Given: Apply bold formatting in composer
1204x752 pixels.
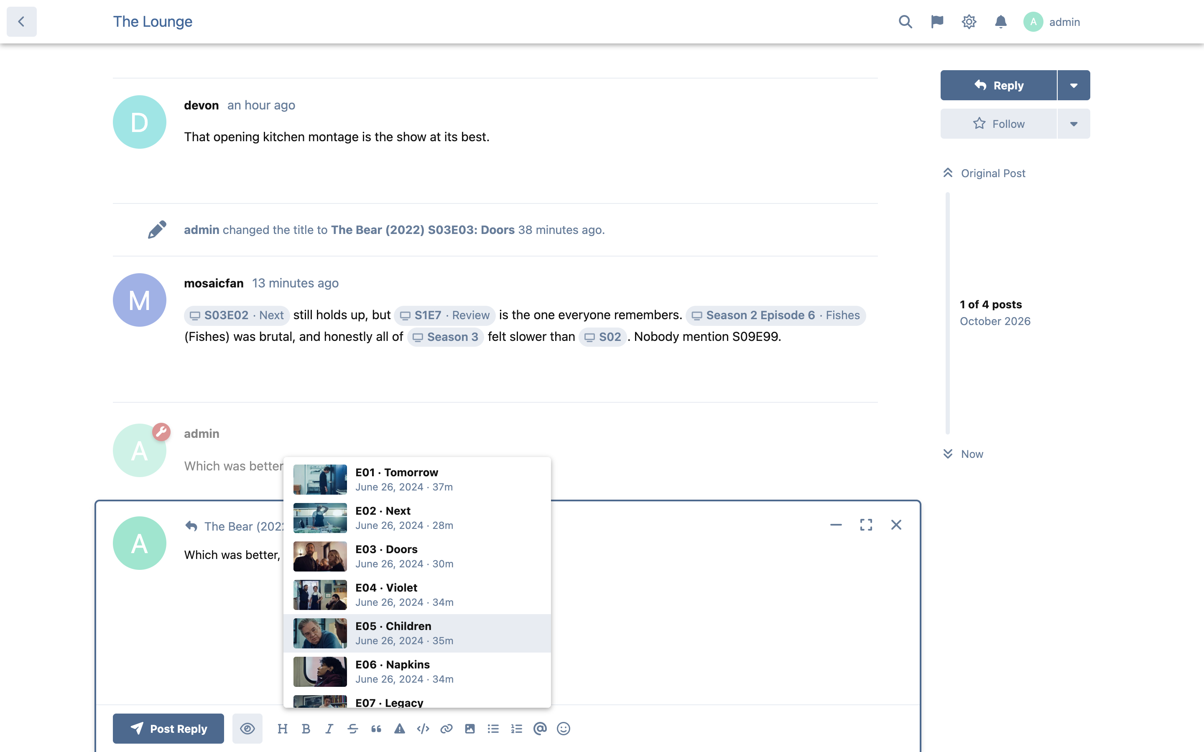Looking at the screenshot, I should click(x=306, y=729).
